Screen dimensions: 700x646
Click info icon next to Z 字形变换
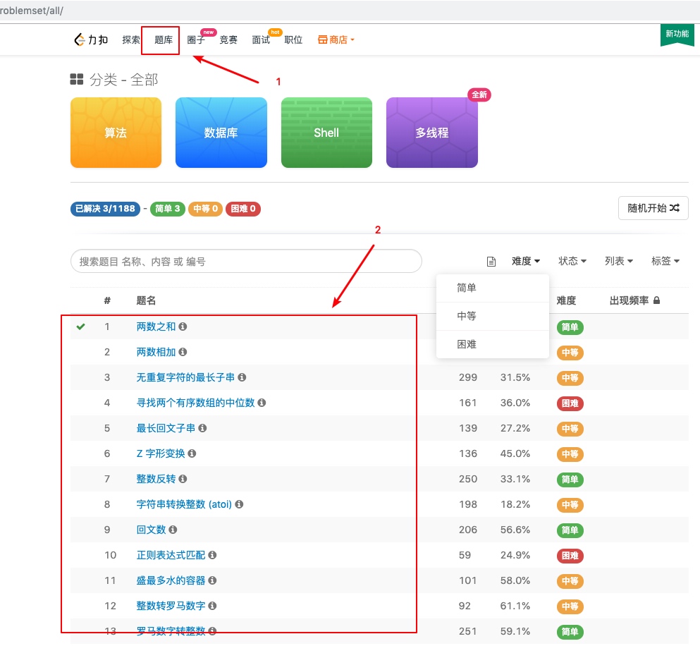click(192, 453)
